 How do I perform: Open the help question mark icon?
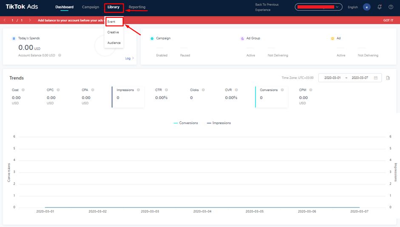pos(391,7)
